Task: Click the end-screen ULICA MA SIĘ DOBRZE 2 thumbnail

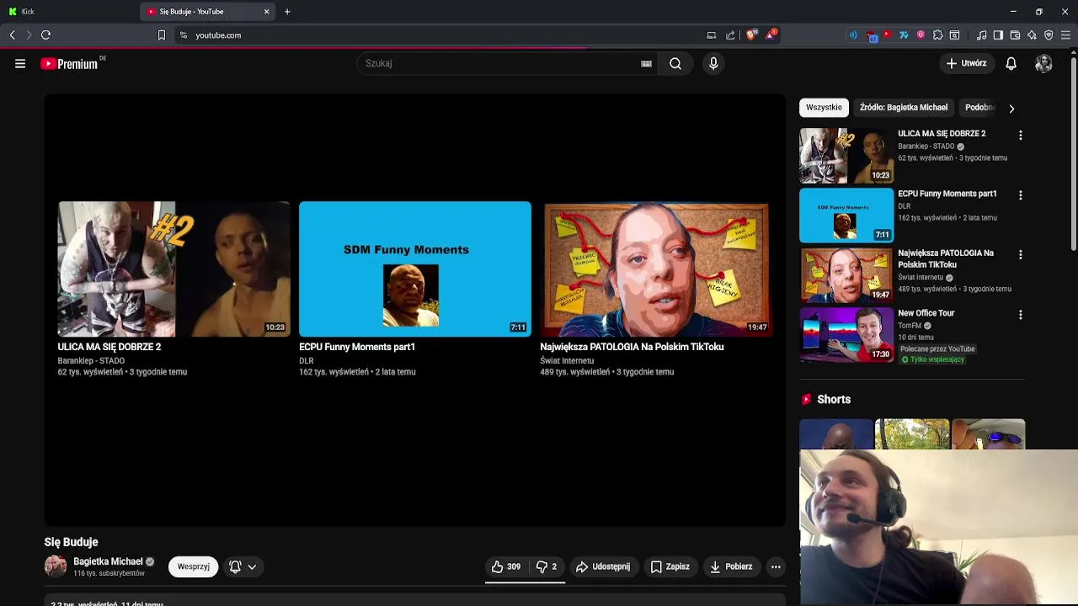Action: (x=173, y=268)
